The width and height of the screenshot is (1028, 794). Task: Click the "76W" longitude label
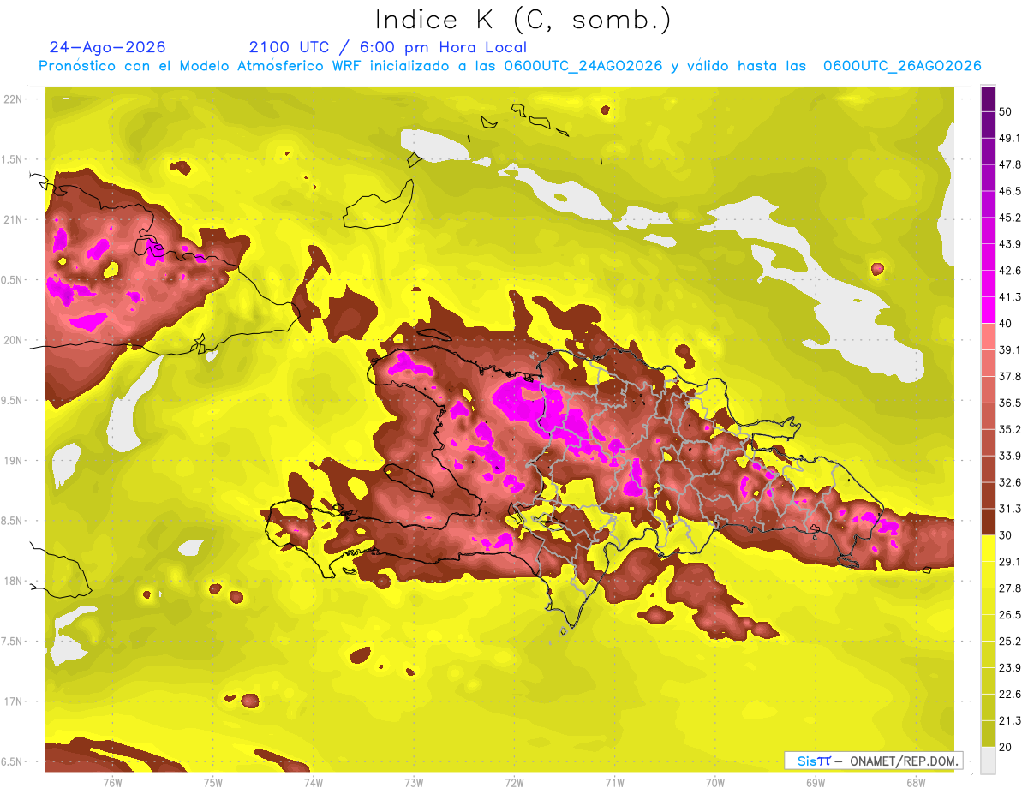point(112,782)
